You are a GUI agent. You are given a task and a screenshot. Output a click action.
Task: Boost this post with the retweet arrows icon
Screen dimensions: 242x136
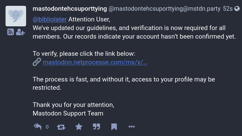coord(61,127)
